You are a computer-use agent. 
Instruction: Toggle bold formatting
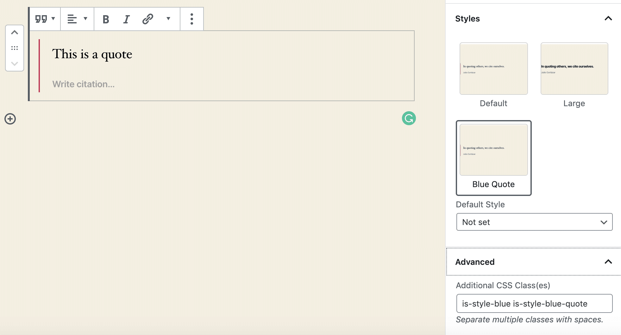[106, 19]
